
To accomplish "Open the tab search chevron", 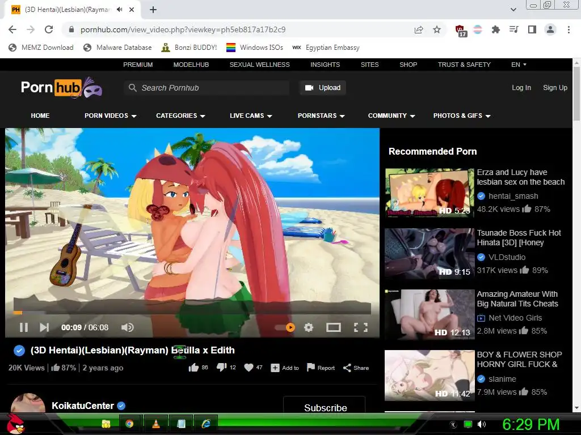I will (513, 10).
